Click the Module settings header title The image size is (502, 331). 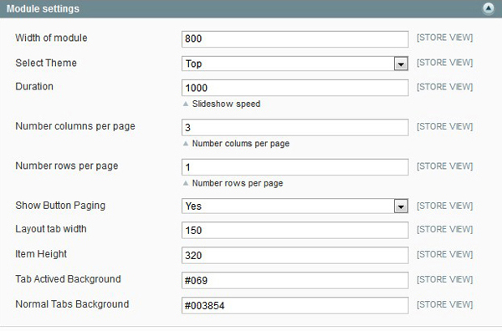click(43, 8)
